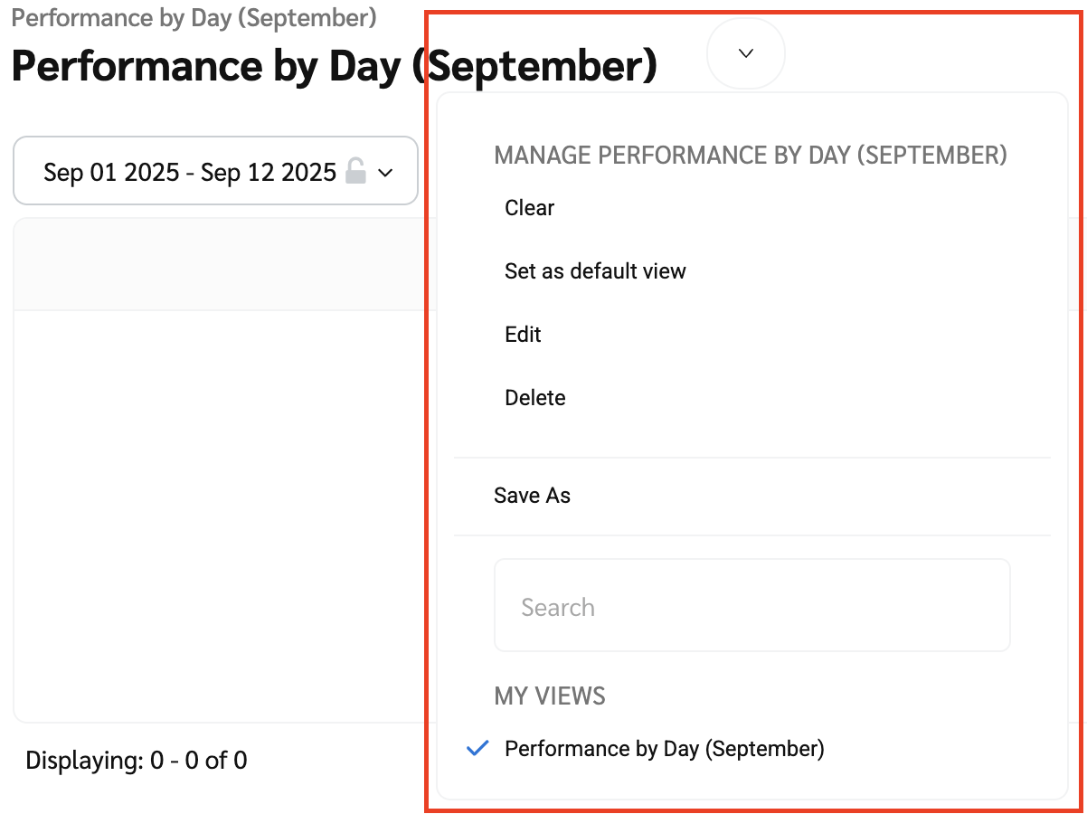This screenshot has width=1087, height=814.
Task: Click the grey breadcrumb Performance by Day (September)
Action: coord(194,17)
